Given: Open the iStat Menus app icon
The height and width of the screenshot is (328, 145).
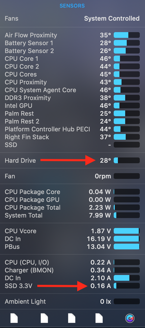Looking at the screenshot, I should (130, 318).
